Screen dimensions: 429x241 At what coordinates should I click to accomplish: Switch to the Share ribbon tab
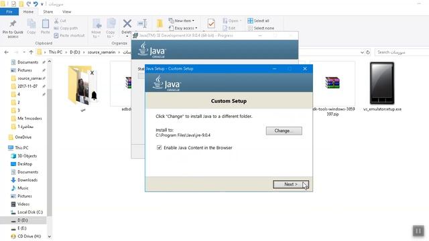pos(48,12)
